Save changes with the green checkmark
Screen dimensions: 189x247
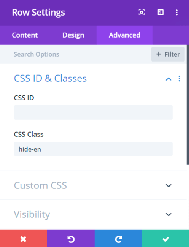pos(165,238)
